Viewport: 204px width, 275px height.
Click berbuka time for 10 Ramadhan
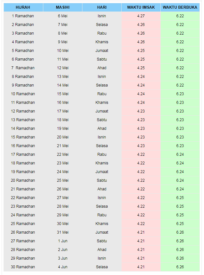pos(180,94)
